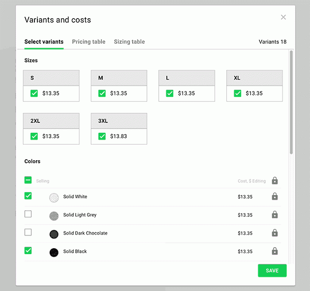Click the Variants 18 counter text
This screenshot has height=291, width=310.
pos(273,42)
